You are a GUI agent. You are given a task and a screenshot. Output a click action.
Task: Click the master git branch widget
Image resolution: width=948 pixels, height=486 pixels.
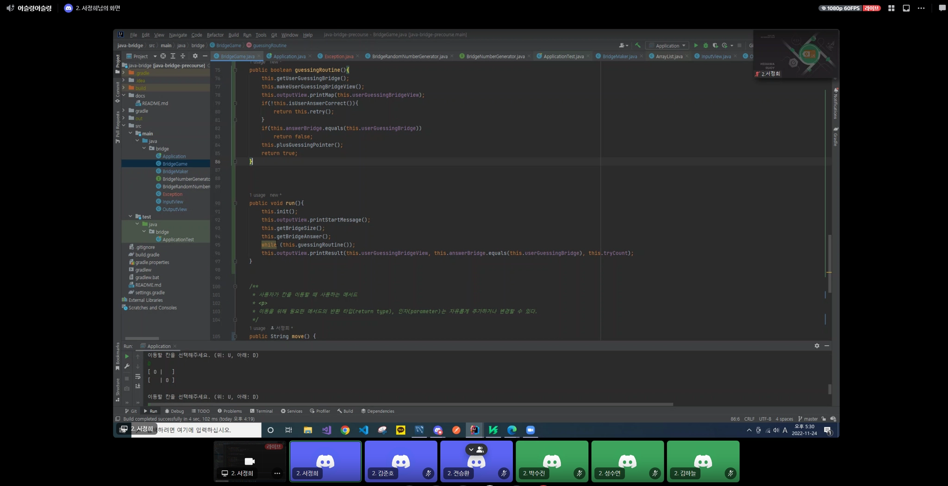[x=808, y=419]
